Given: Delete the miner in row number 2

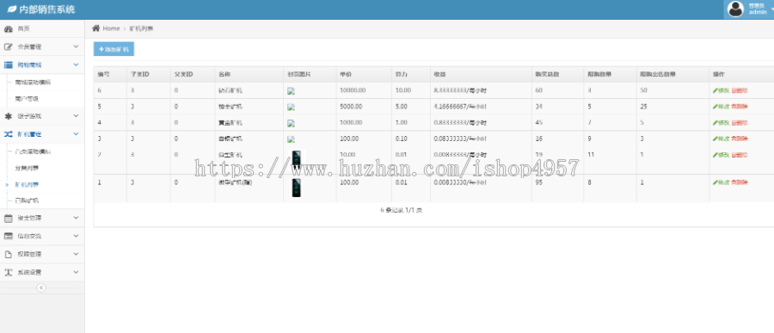Looking at the screenshot, I should click(740, 155).
